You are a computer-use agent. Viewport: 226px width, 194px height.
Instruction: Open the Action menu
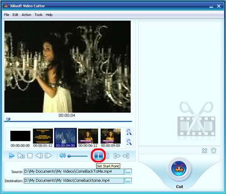(27, 15)
